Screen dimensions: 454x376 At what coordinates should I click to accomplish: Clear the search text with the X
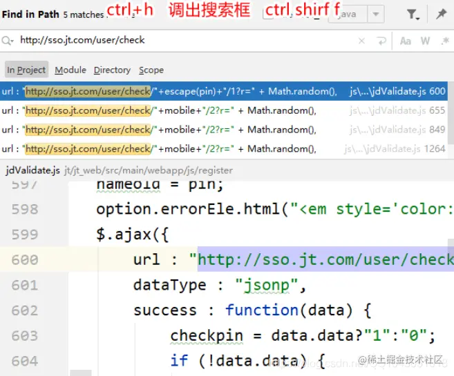point(361,41)
